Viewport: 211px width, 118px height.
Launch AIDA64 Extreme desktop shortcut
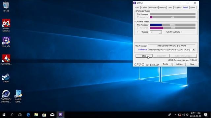(6, 26)
